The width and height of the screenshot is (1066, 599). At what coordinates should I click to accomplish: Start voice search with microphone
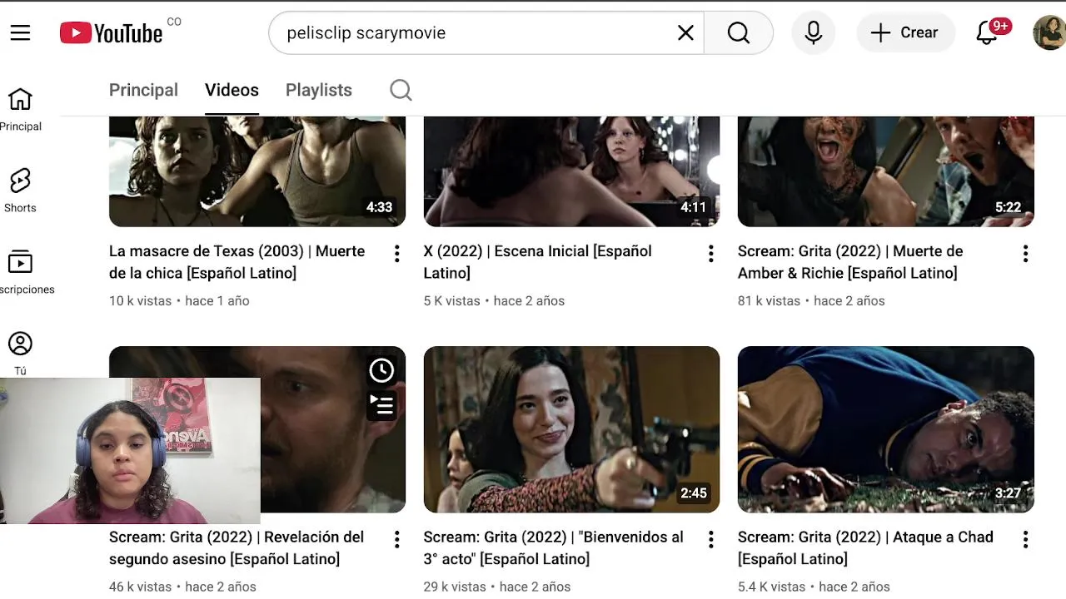(x=814, y=32)
